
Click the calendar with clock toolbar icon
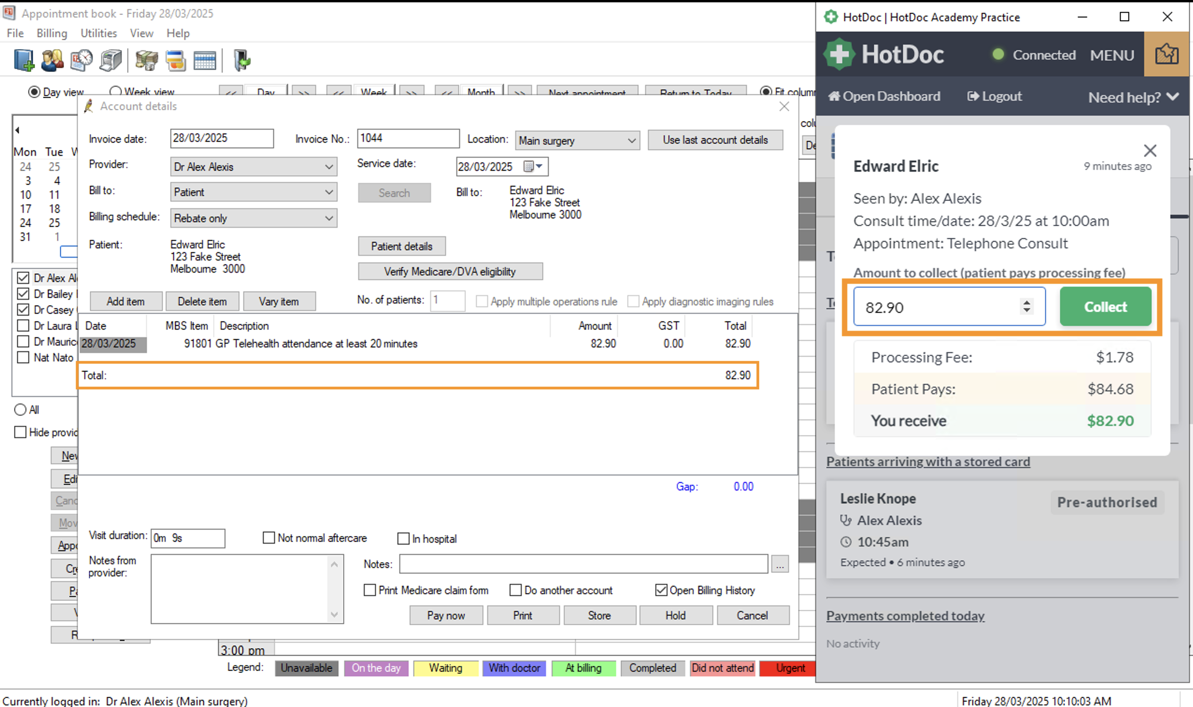click(81, 60)
